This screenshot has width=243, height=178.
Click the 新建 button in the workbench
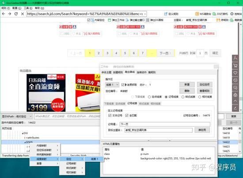point(187,84)
